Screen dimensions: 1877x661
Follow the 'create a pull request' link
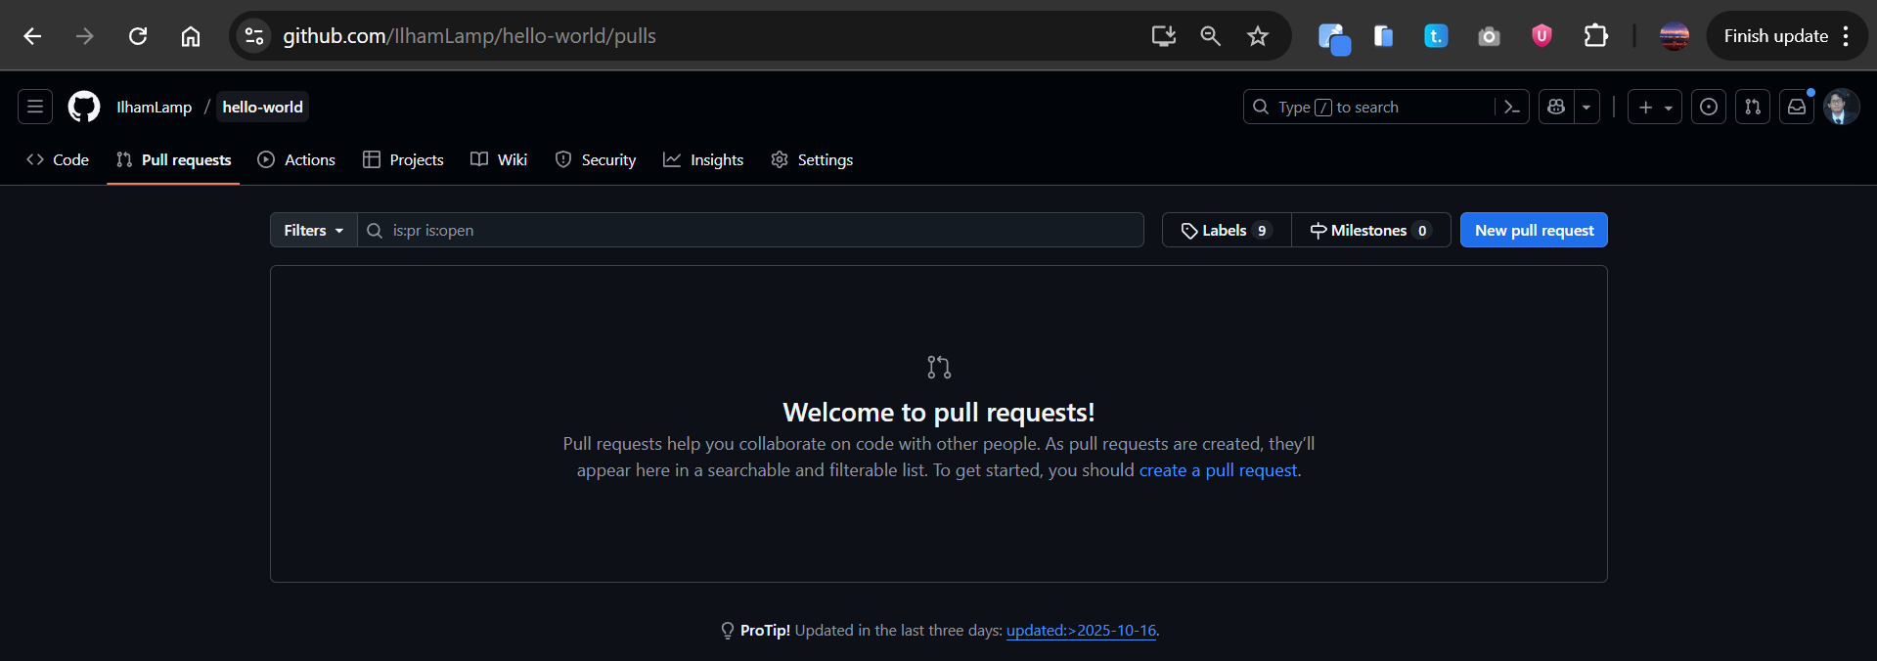pyautogui.click(x=1218, y=470)
